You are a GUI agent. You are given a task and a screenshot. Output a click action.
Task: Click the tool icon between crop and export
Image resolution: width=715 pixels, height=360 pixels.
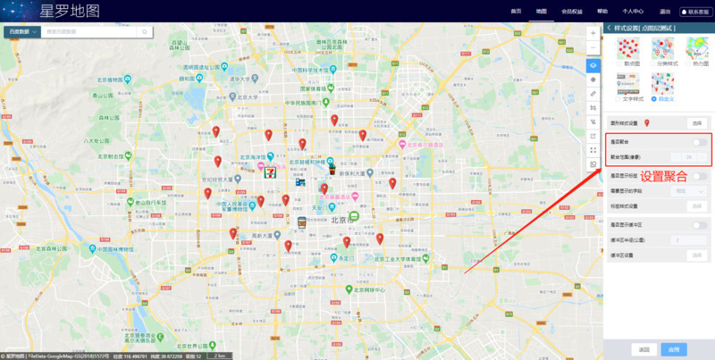point(593,121)
